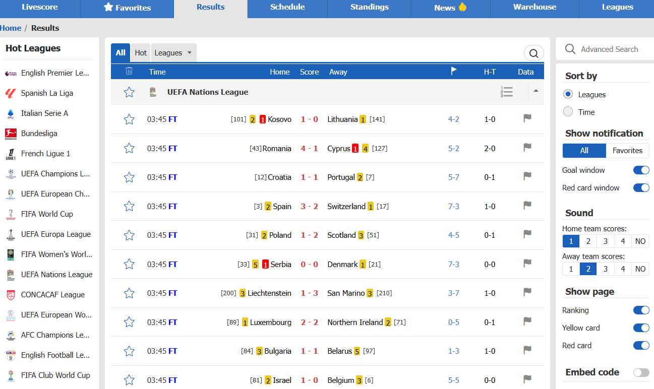Collapse the UEFA Nations League section
Image resolution: width=654 pixels, height=389 pixels.
click(x=536, y=91)
